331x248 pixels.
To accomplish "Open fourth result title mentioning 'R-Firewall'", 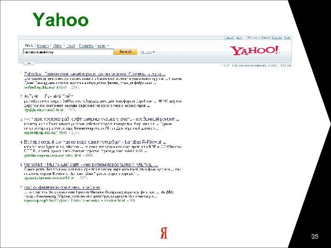I will [x=95, y=142].
